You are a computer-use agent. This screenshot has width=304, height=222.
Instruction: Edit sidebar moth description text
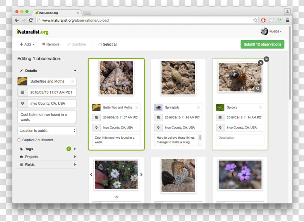47,117
